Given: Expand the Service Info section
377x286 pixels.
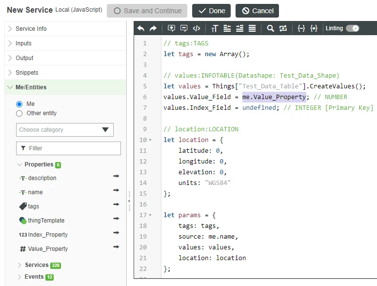Looking at the screenshot, I should [x=10, y=29].
